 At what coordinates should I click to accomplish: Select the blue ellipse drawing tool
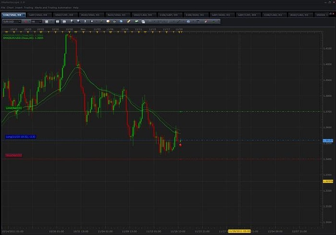pyautogui.click(x=188, y=21)
